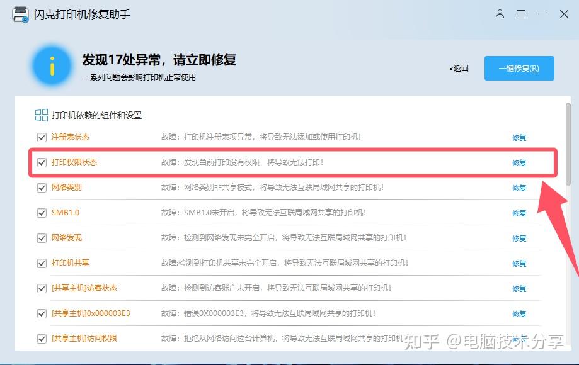Select the 注册表状态 item label
Image resolution: width=579 pixels, height=365 pixels.
(x=70, y=137)
